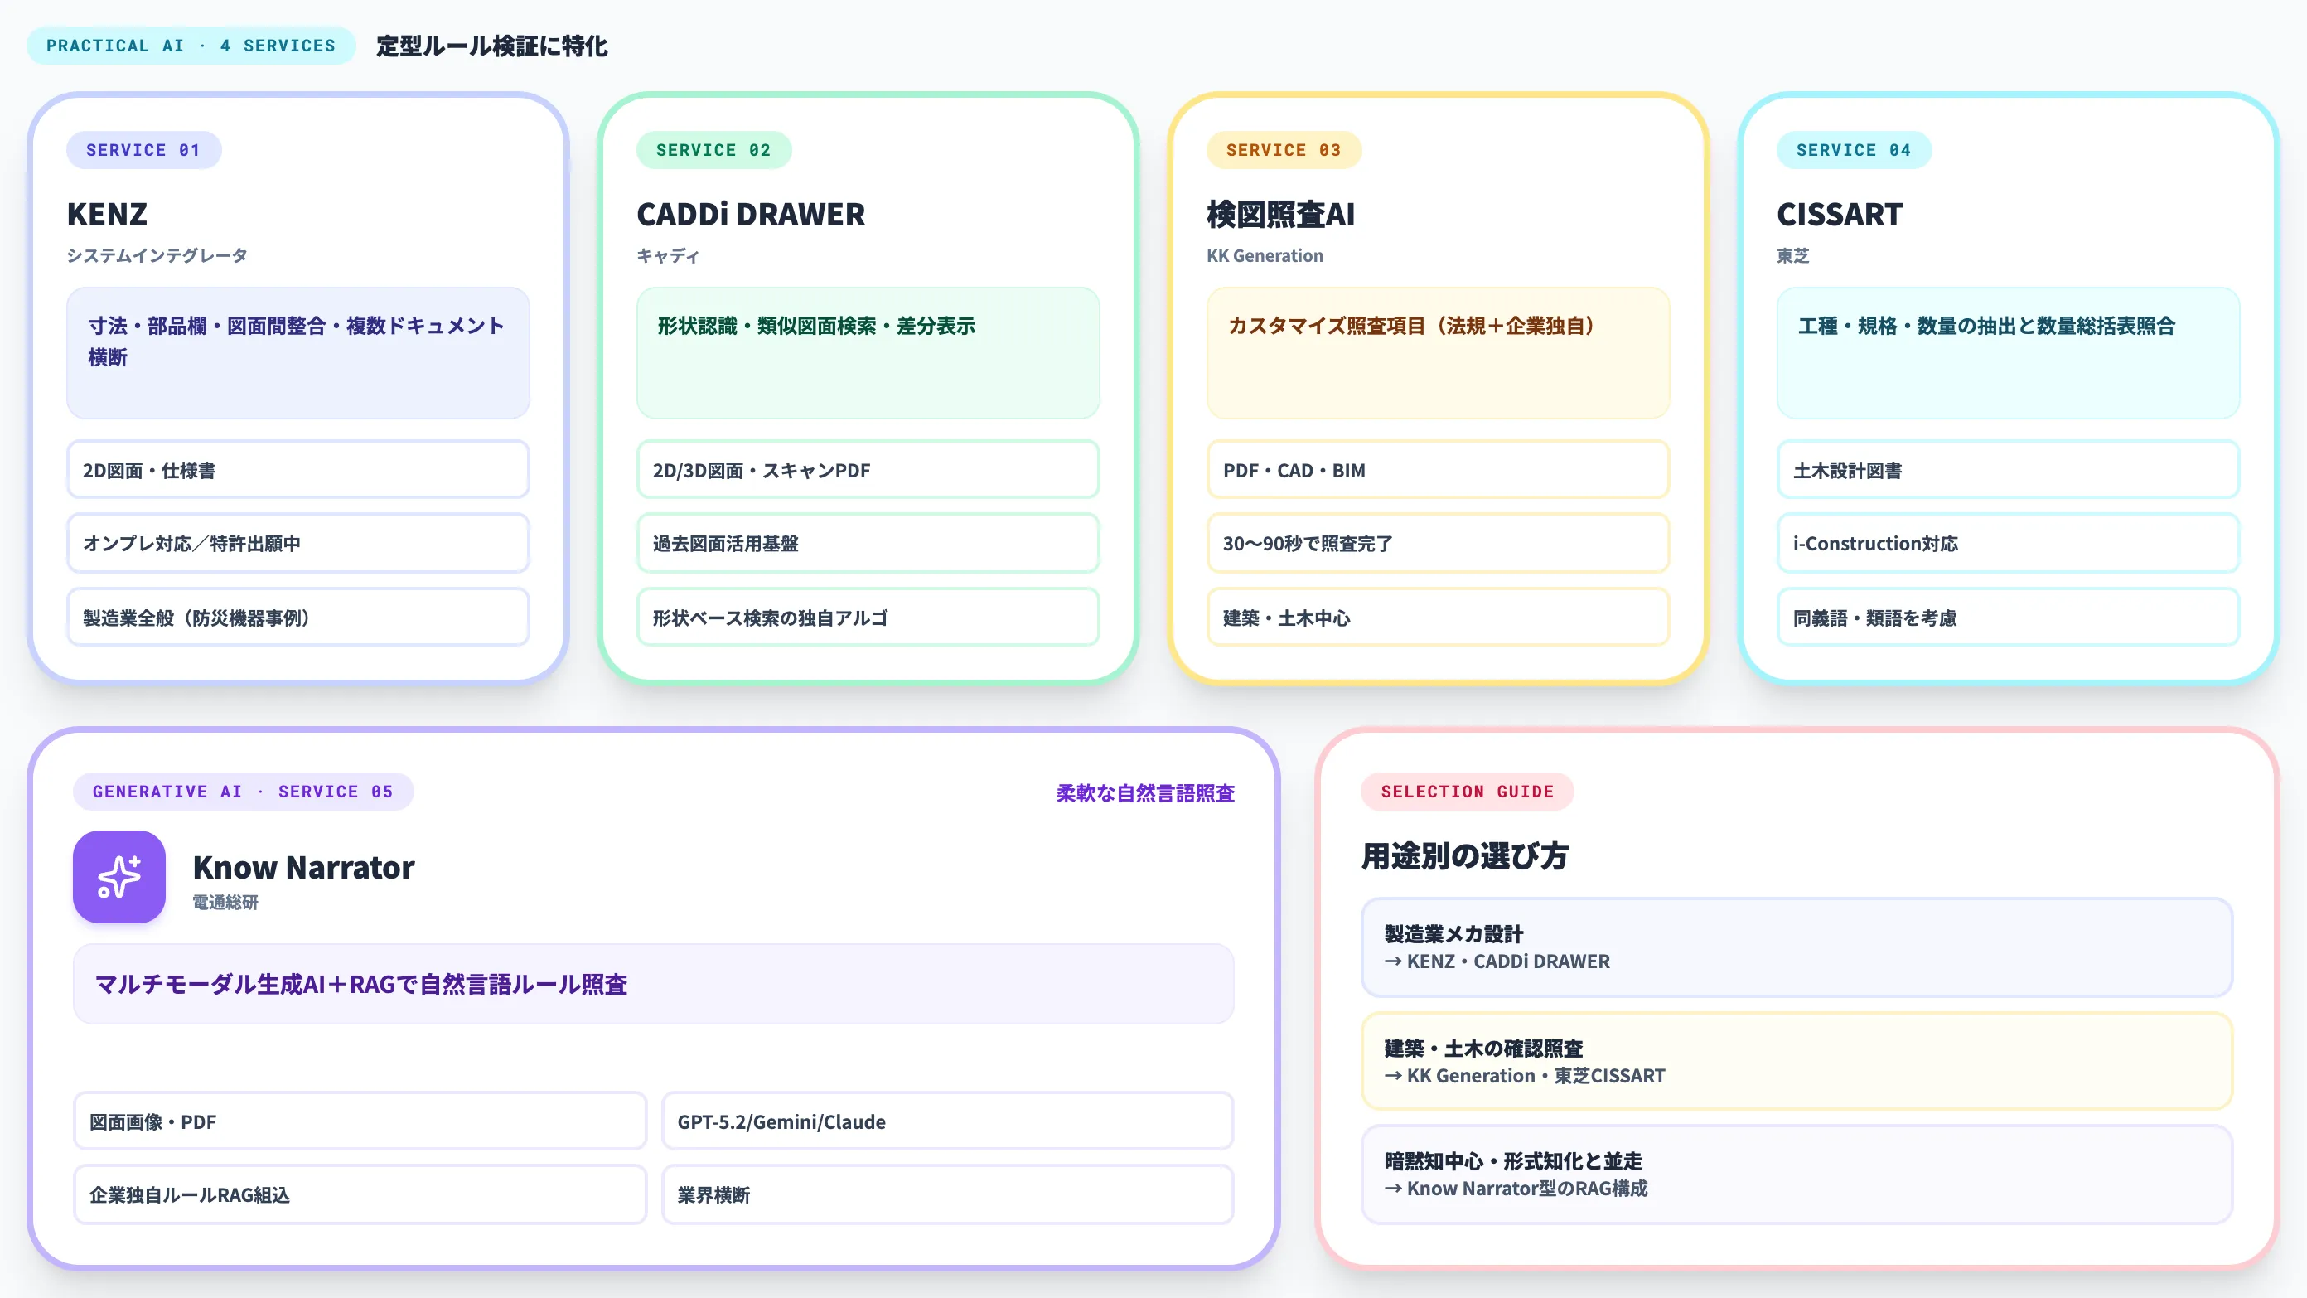Click the 寸法・部品欄・図面間整合 description box
The image size is (2307, 1298).
[298, 353]
